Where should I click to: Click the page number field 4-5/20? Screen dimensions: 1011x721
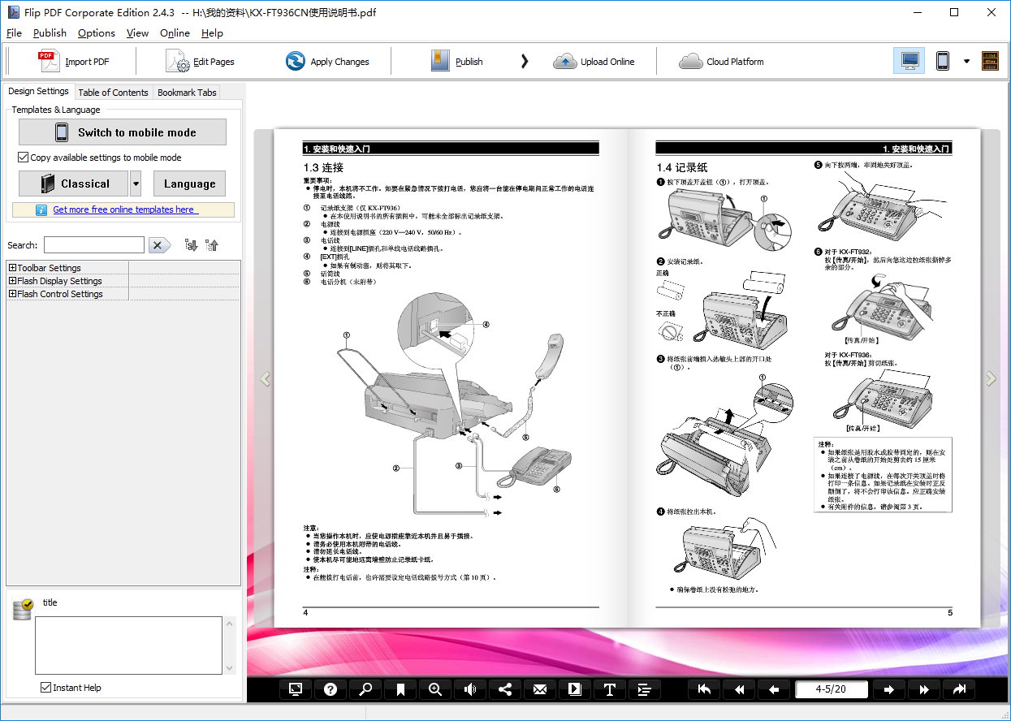[x=832, y=689]
